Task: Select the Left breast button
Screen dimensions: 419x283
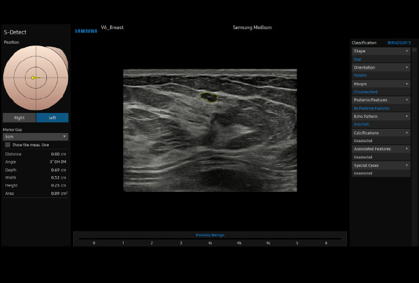Action: coord(52,118)
